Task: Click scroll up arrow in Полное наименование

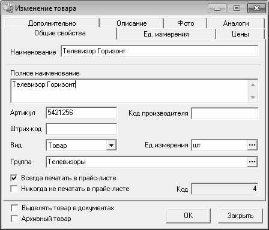Action: tap(253, 85)
